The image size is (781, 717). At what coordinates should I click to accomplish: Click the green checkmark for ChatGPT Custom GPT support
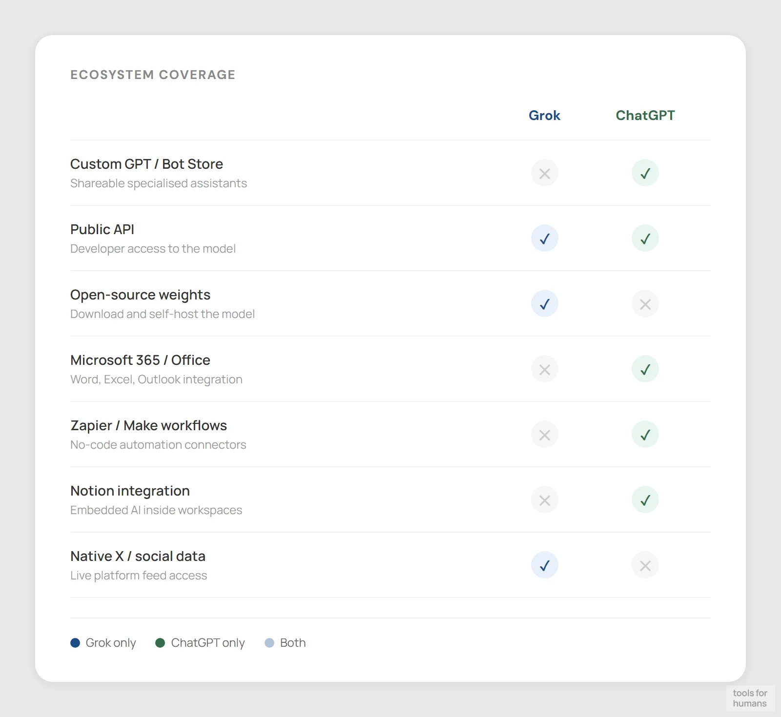click(645, 173)
